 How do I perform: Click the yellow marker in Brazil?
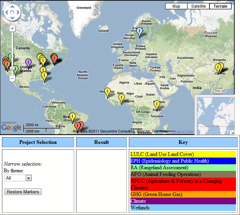(72, 117)
